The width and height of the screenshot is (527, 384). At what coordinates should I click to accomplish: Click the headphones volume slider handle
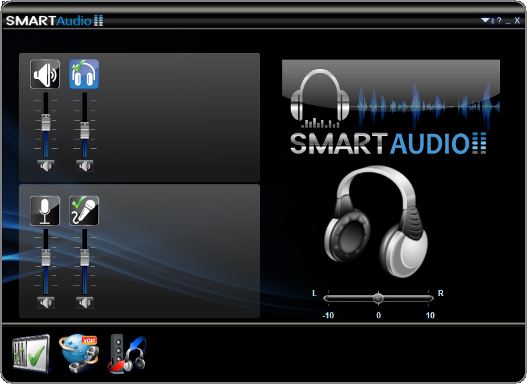tap(84, 131)
